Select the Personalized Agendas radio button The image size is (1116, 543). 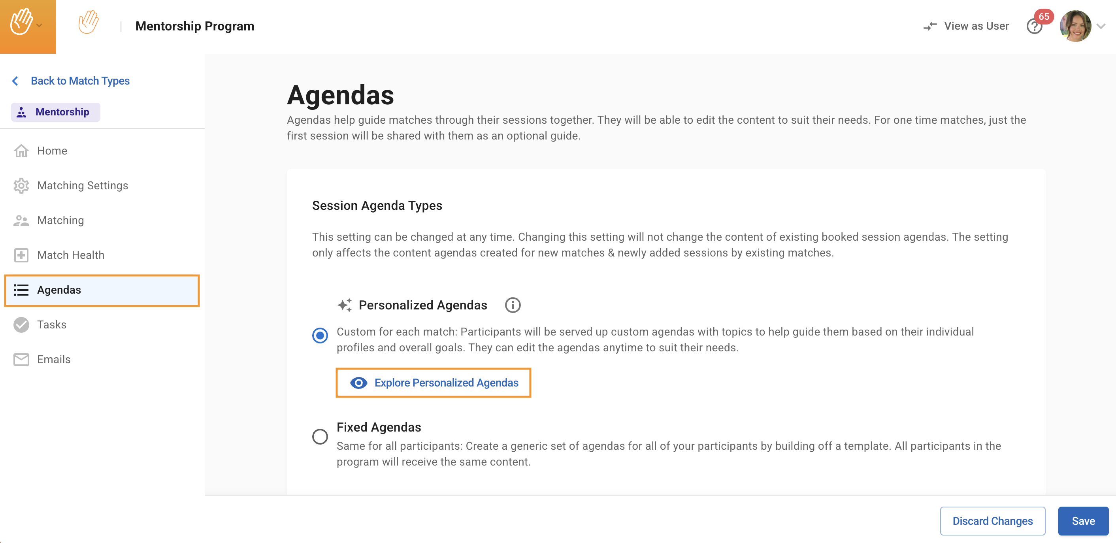coord(320,336)
